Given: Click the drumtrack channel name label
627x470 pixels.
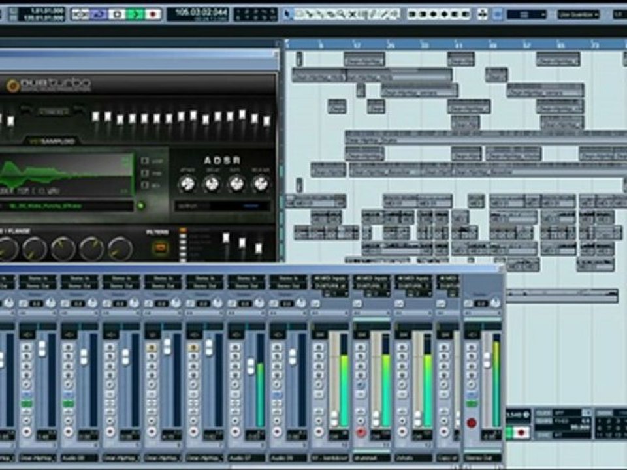Looking at the screenshot, I should point(371,458).
